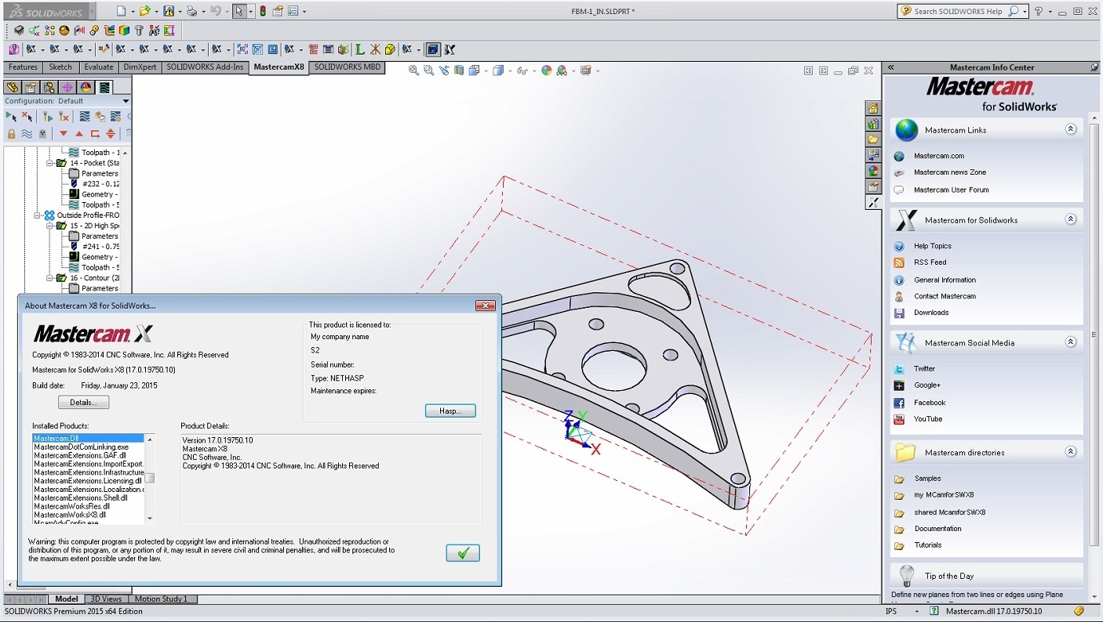This screenshot has width=1103, height=622.
Task: Click the Toggle toolpath display waves icon
Action: click(x=27, y=134)
